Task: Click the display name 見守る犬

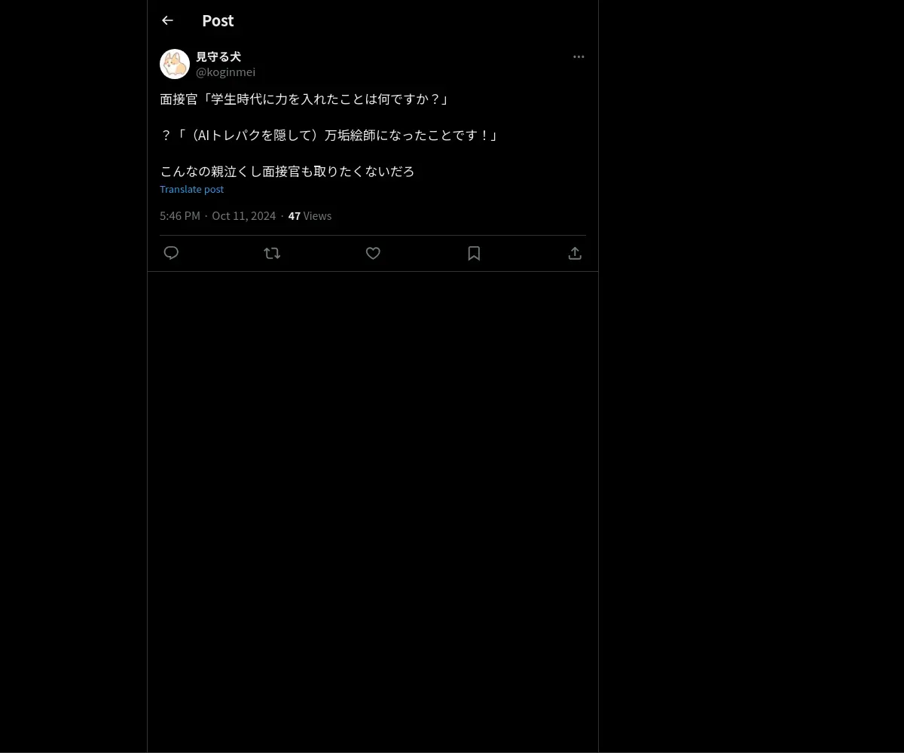Action: point(218,56)
